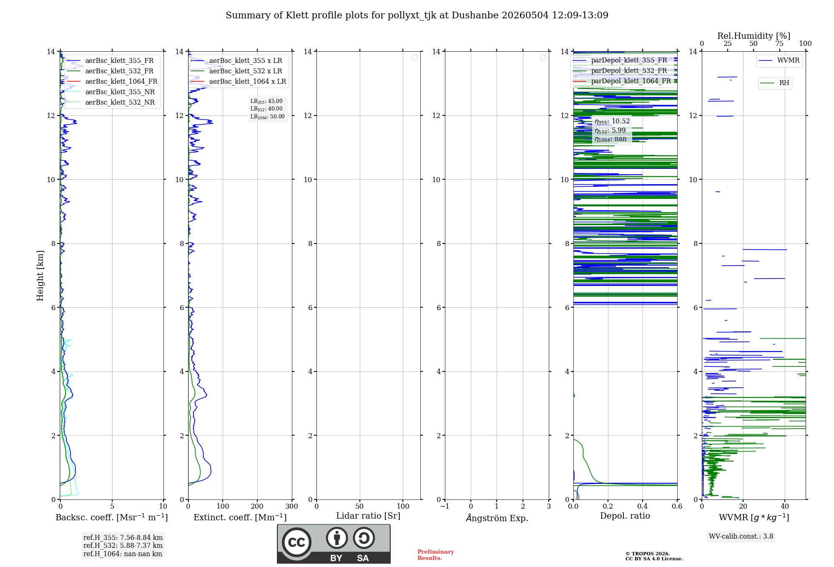
Task: Click the WVMR legend entry
Action: coord(779,61)
